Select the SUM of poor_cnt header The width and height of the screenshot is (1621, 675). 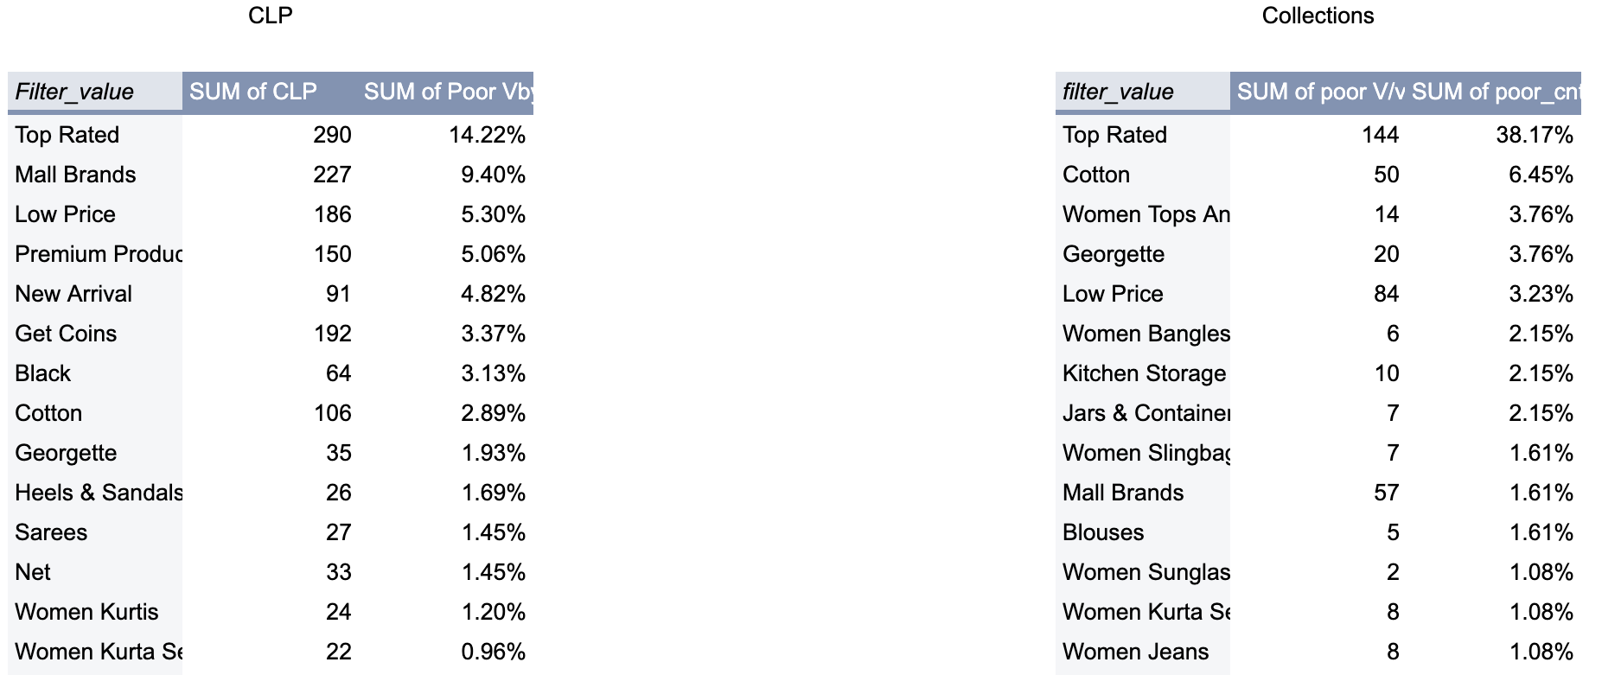click(x=1496, y=92)
